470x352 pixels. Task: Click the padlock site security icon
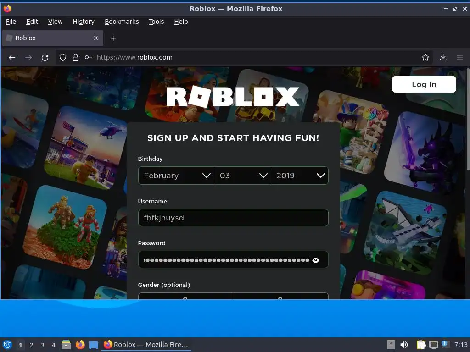click(x=76, y=57)
